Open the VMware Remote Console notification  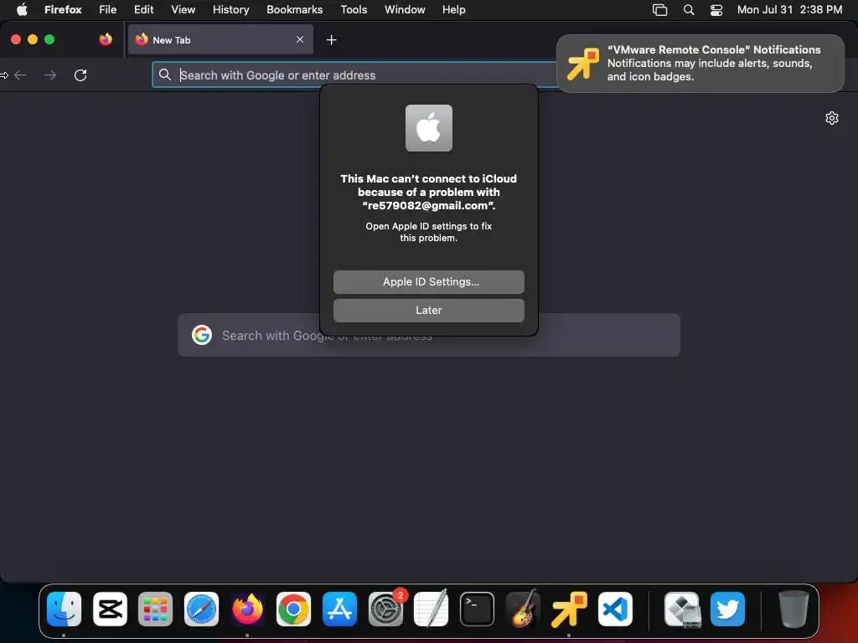click(700, 64)
